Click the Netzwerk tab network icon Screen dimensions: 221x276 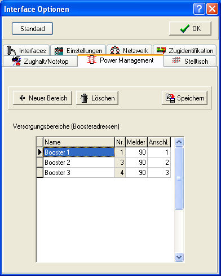click(x=115, y=50)
